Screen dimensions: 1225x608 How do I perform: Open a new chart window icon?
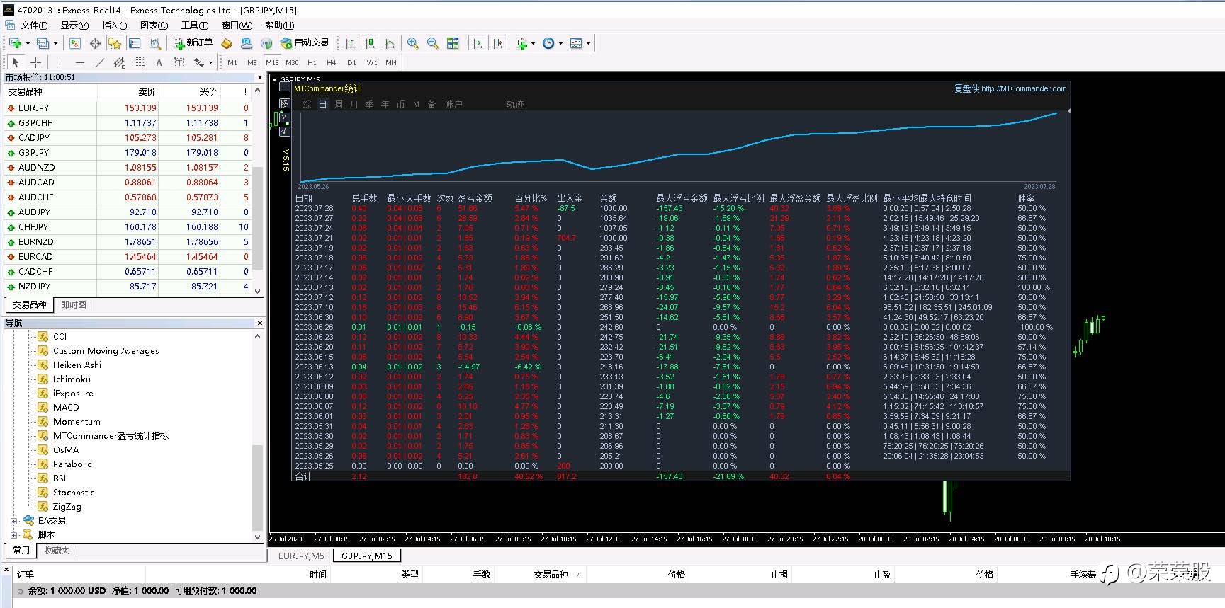pos(15,43)
